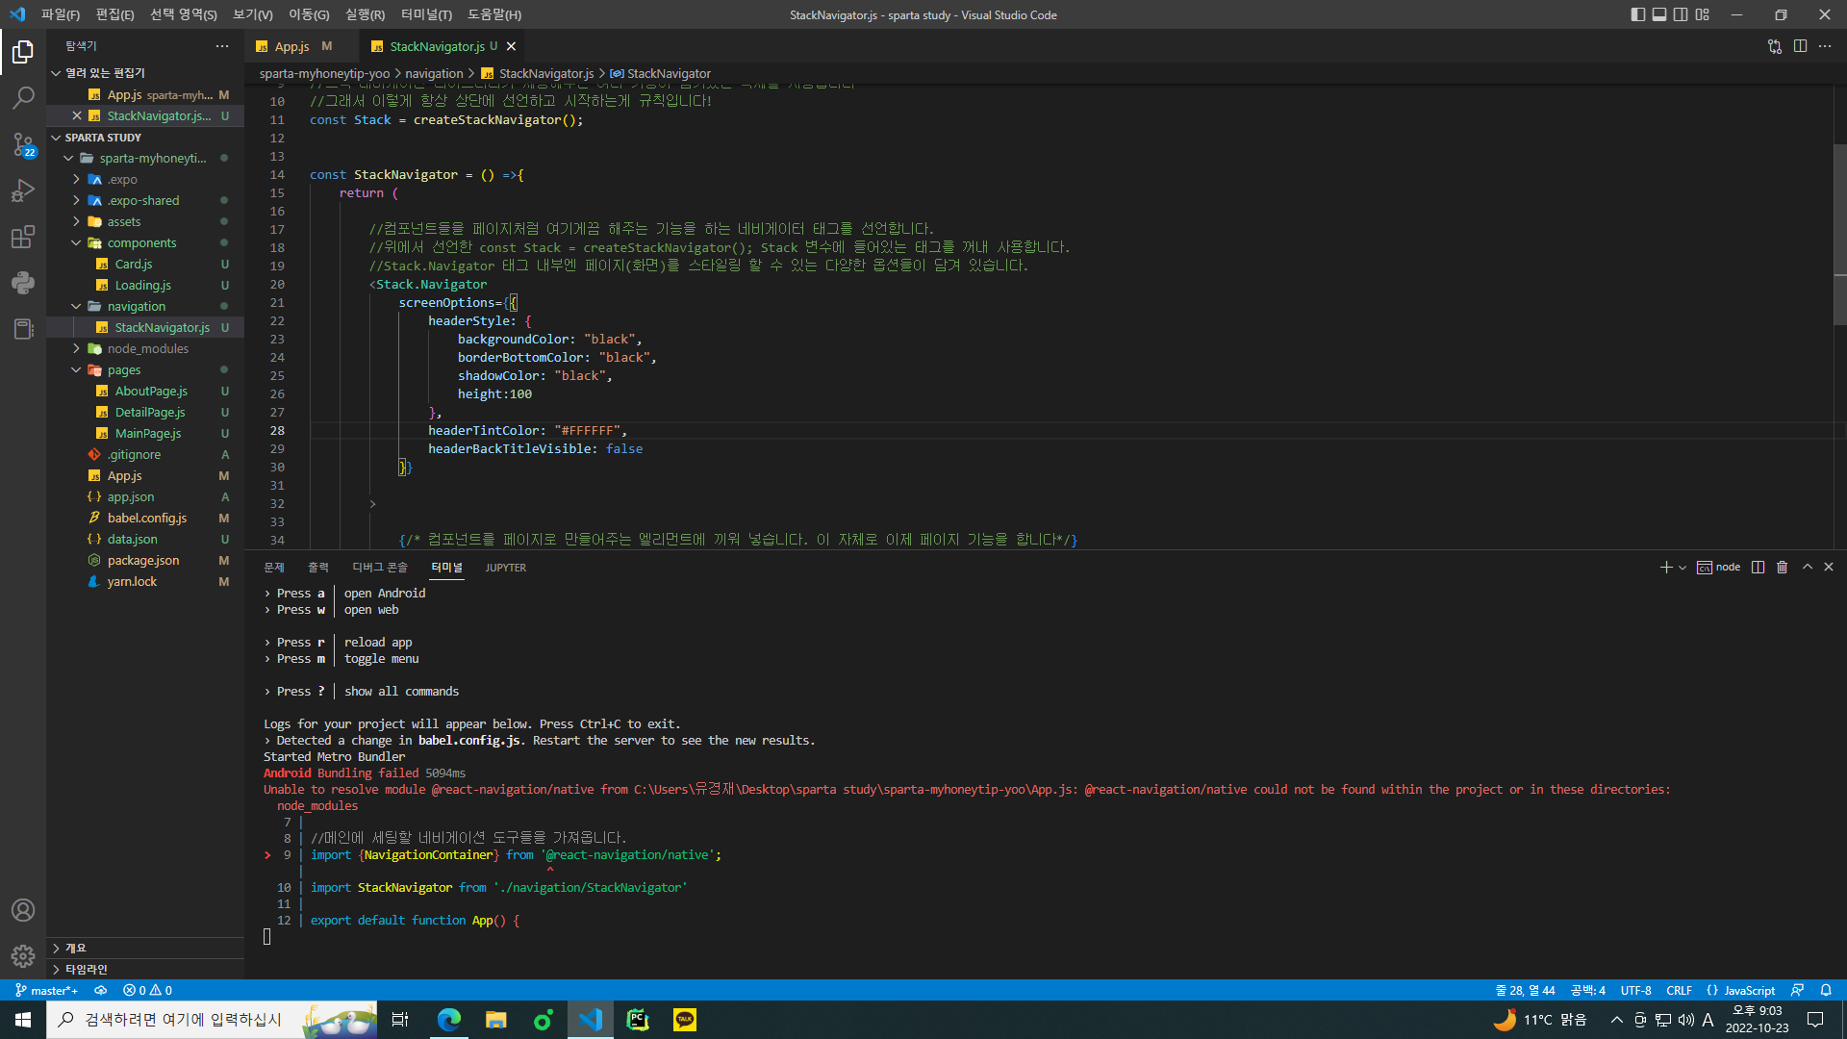Expand the Outline section at sidebar bottom
The width and height of the screenshot is (1847, 1039).
pyautogui.click(x=144, y=949)
